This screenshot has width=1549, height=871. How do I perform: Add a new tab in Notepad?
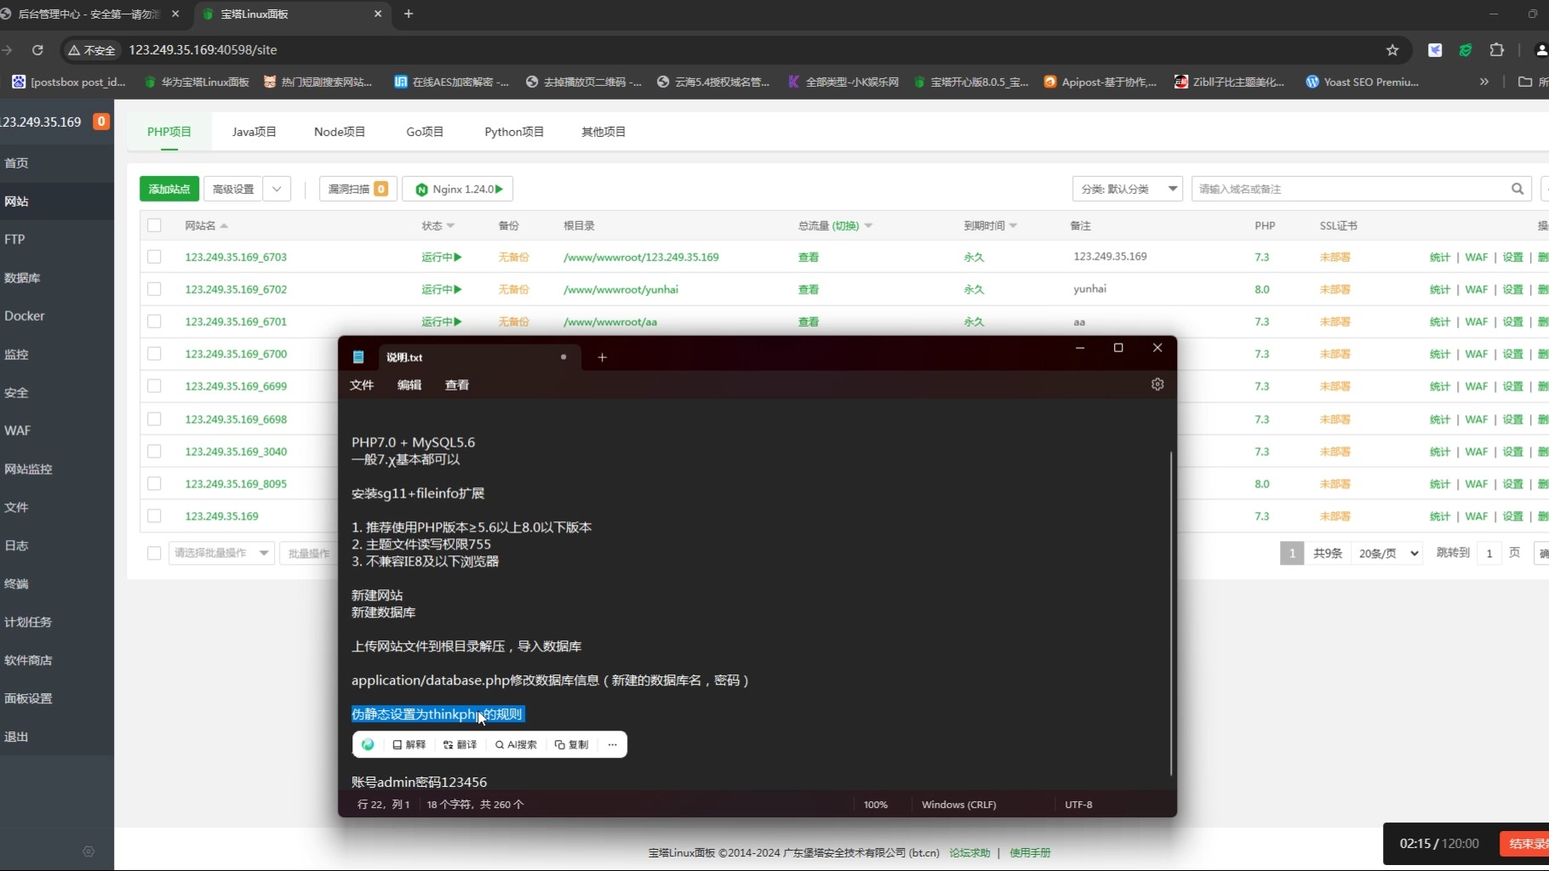point(602,357)
